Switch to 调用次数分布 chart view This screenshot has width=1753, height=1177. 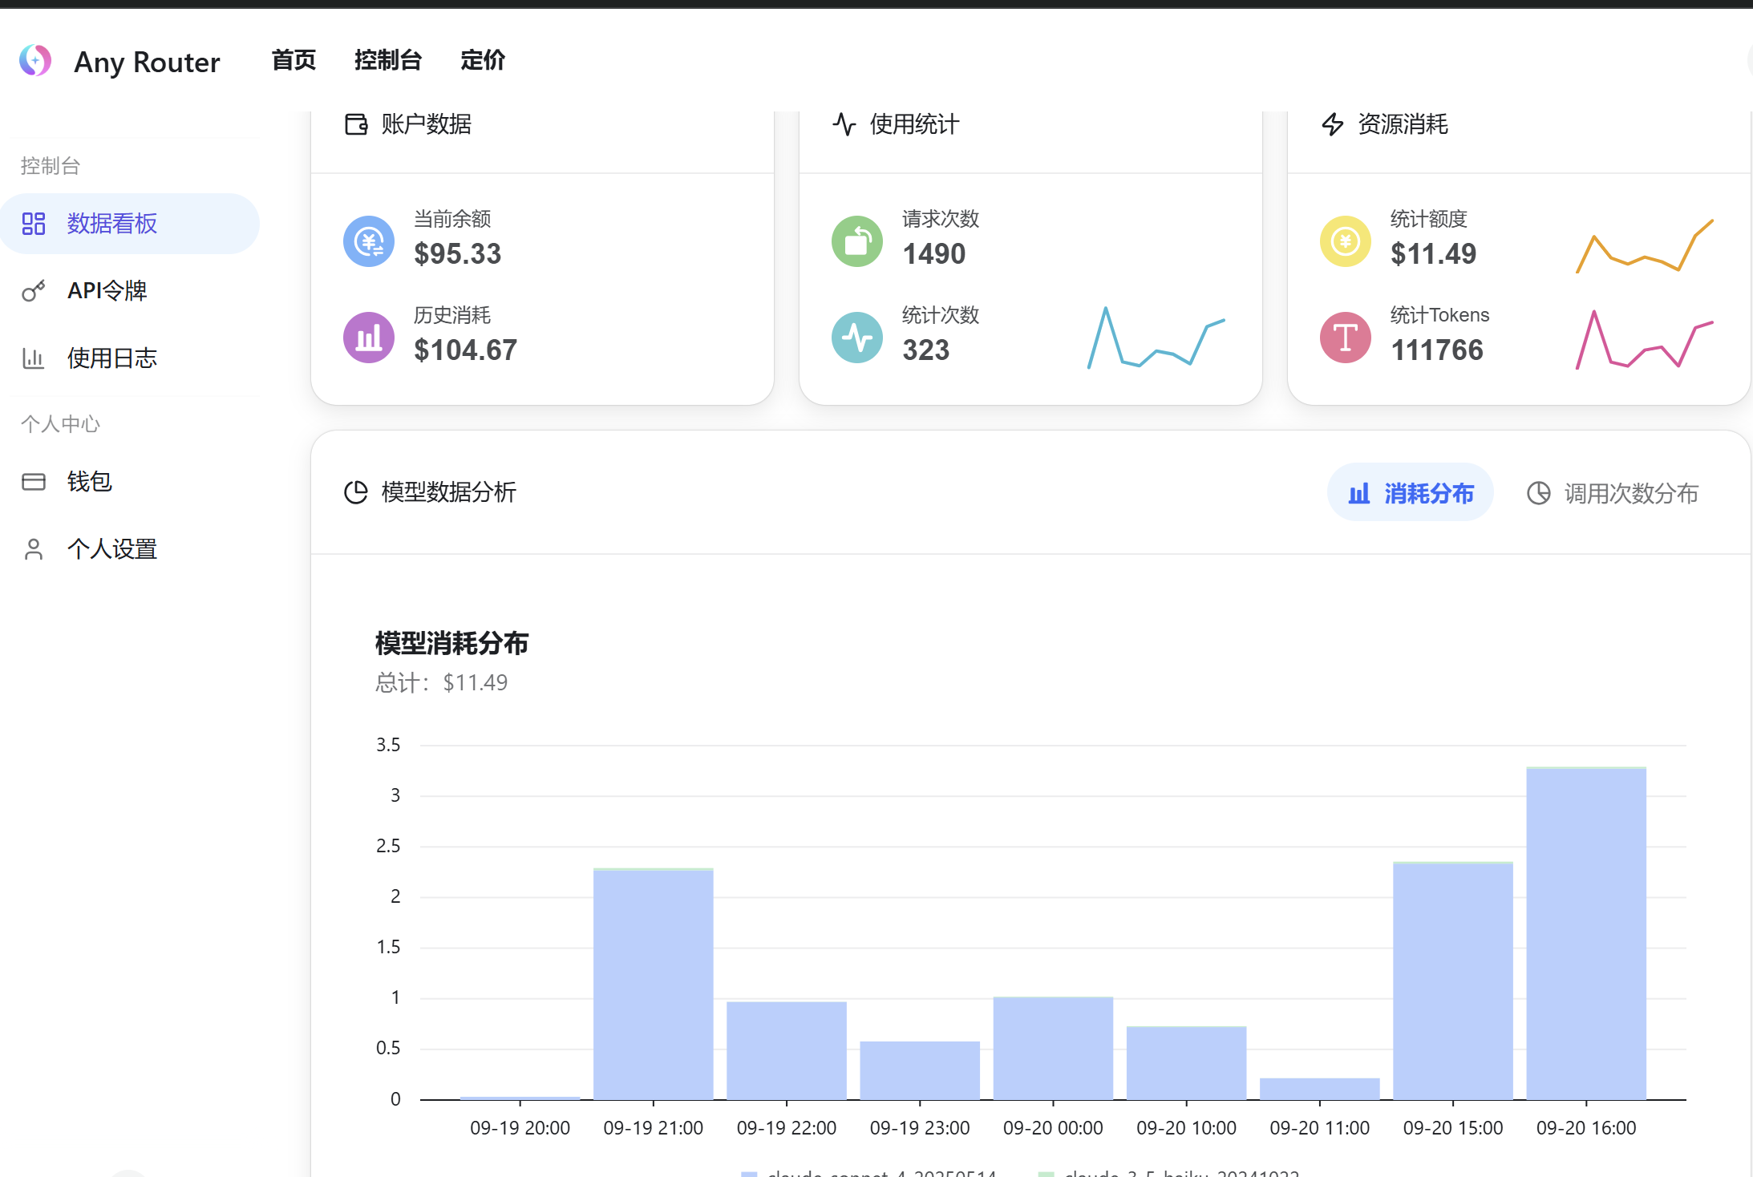[1613, 493]
